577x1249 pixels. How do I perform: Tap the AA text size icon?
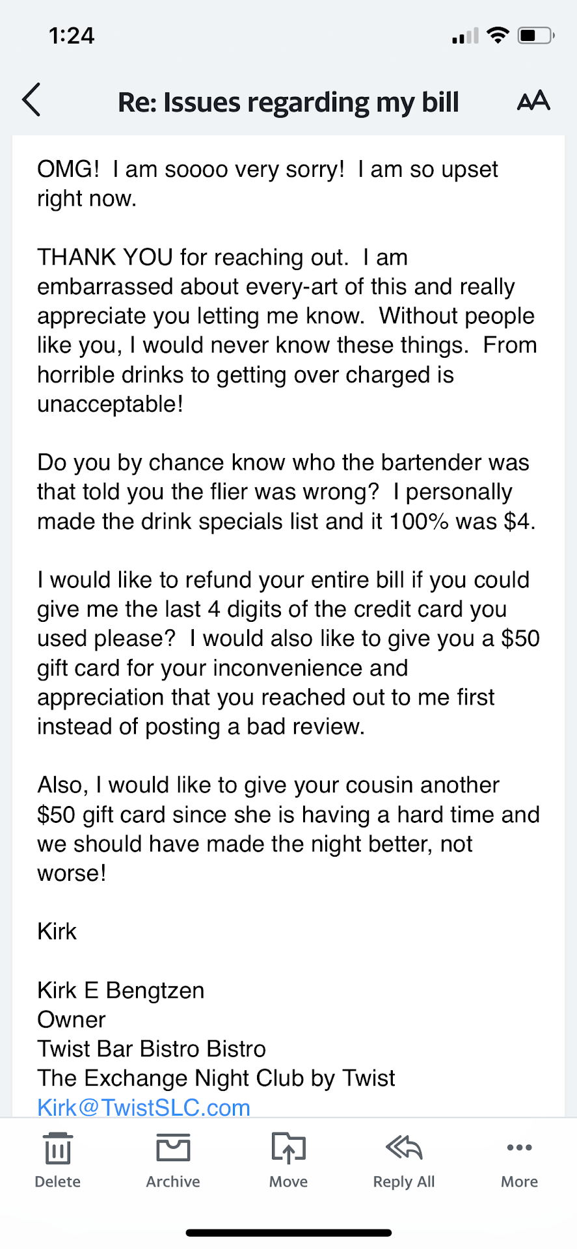pos(533,101)
